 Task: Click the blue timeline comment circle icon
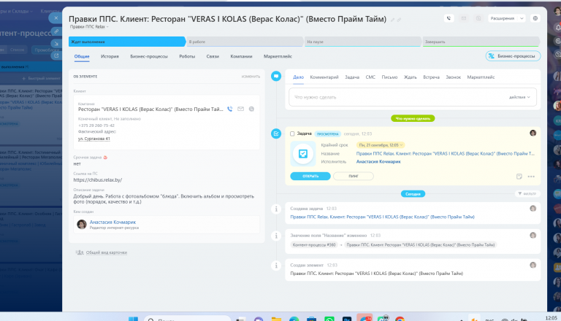(276, 76)
